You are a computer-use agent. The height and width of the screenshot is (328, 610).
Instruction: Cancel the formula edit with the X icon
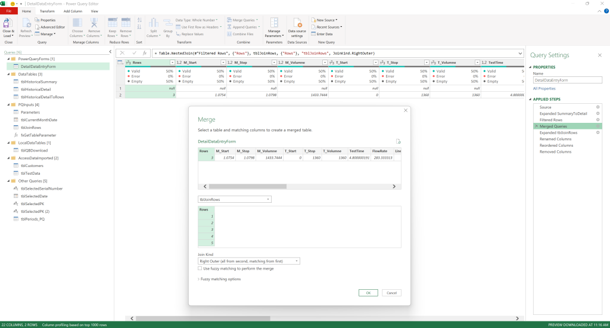(122, 53)
